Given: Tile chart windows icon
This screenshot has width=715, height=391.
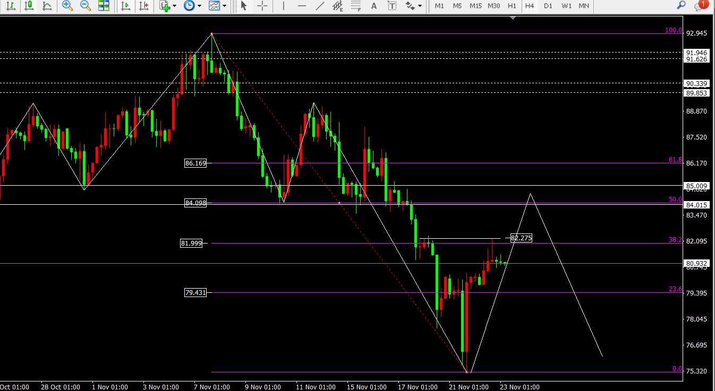Looking at the screenshot, I should pyautogui.click(x=104, y=6).
